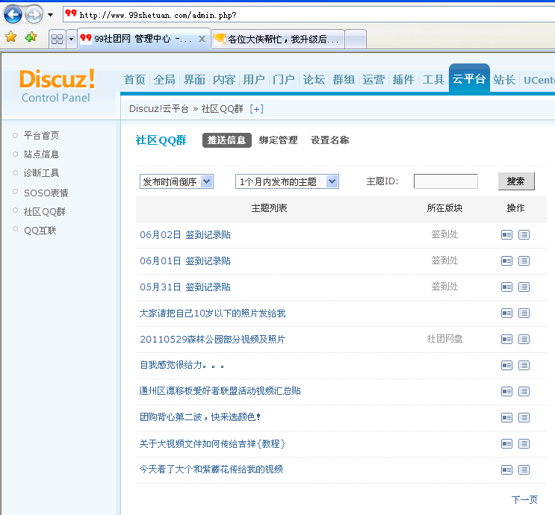Image resolution: width=555 pixels, height=515 pixels.
Task: Click list push icon for 05月31日 row
Action: (524, 287)
